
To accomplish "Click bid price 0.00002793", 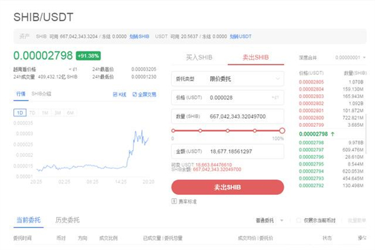I will click(311, 179).
